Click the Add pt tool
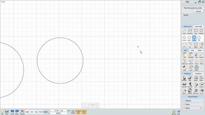Screen dimensions: 205x115 (x=191, y=62)
